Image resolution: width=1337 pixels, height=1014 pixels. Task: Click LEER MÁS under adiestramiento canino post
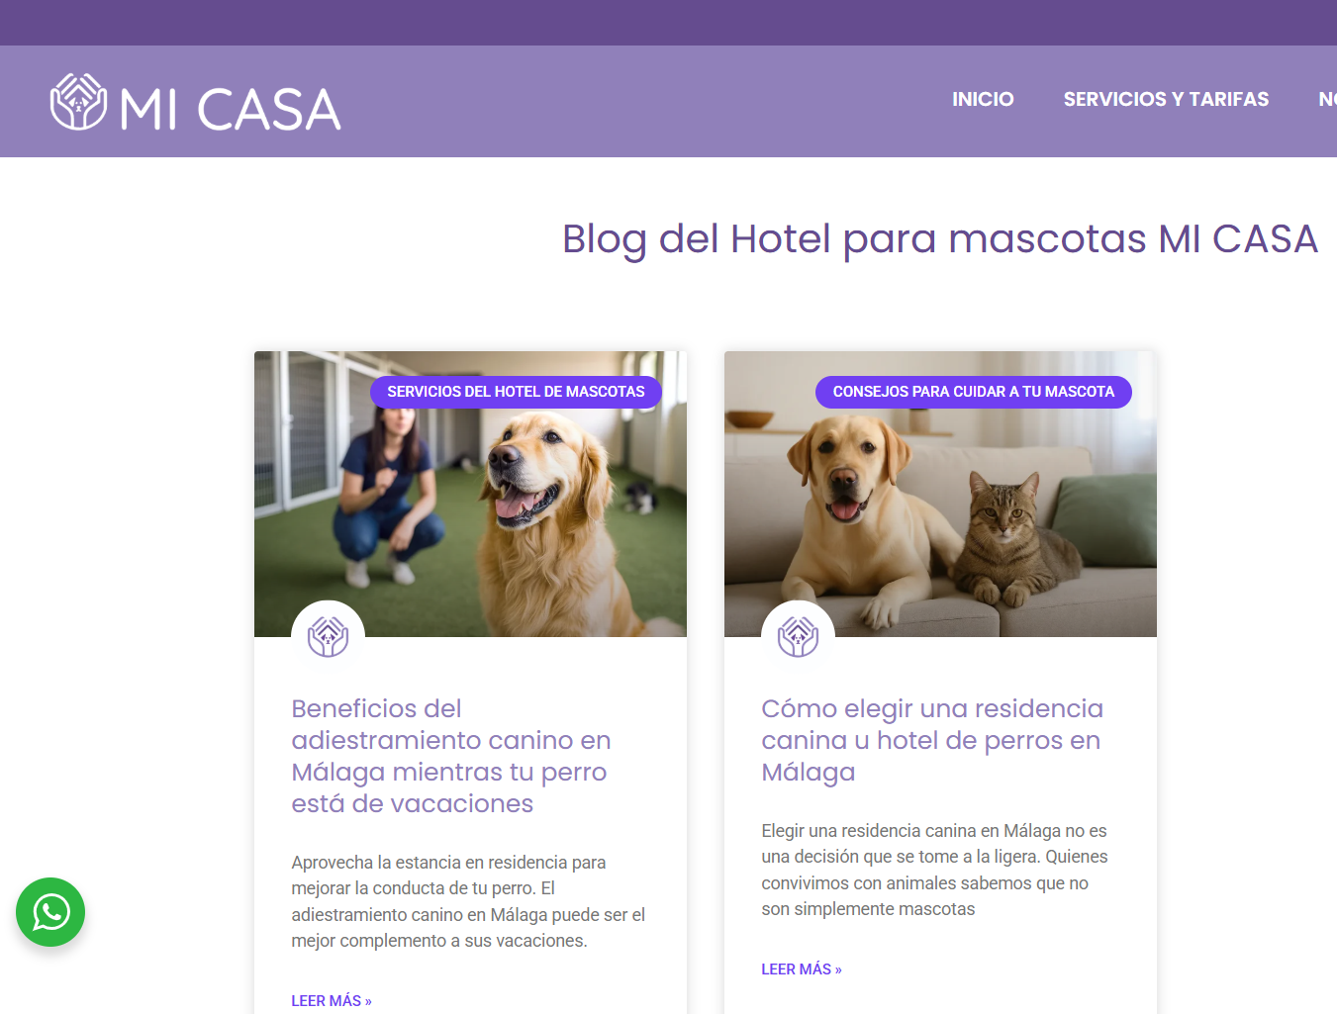point(332,1001)
